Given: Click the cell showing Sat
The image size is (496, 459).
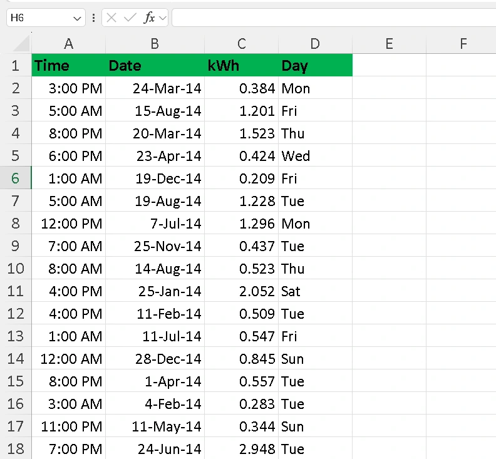Looking at the screenshot, I should [315, 291].
